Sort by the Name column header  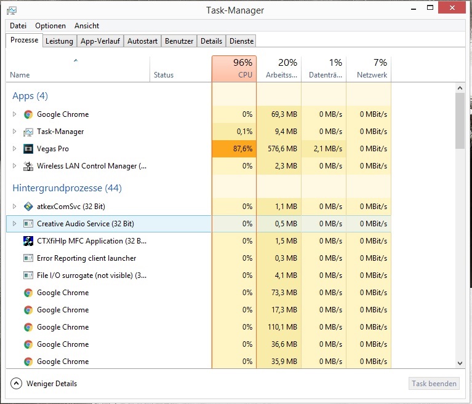78,69
